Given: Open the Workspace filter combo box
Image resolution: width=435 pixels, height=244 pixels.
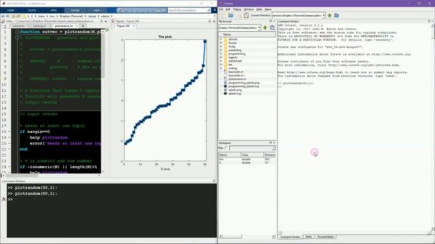Looking at the screenshot, I should click(x=252, y=148).
